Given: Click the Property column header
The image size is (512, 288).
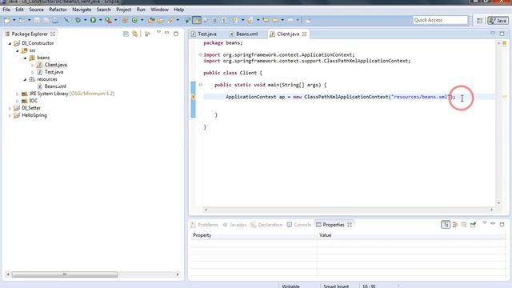Looking at the screenshot, I should click(254, 235).
